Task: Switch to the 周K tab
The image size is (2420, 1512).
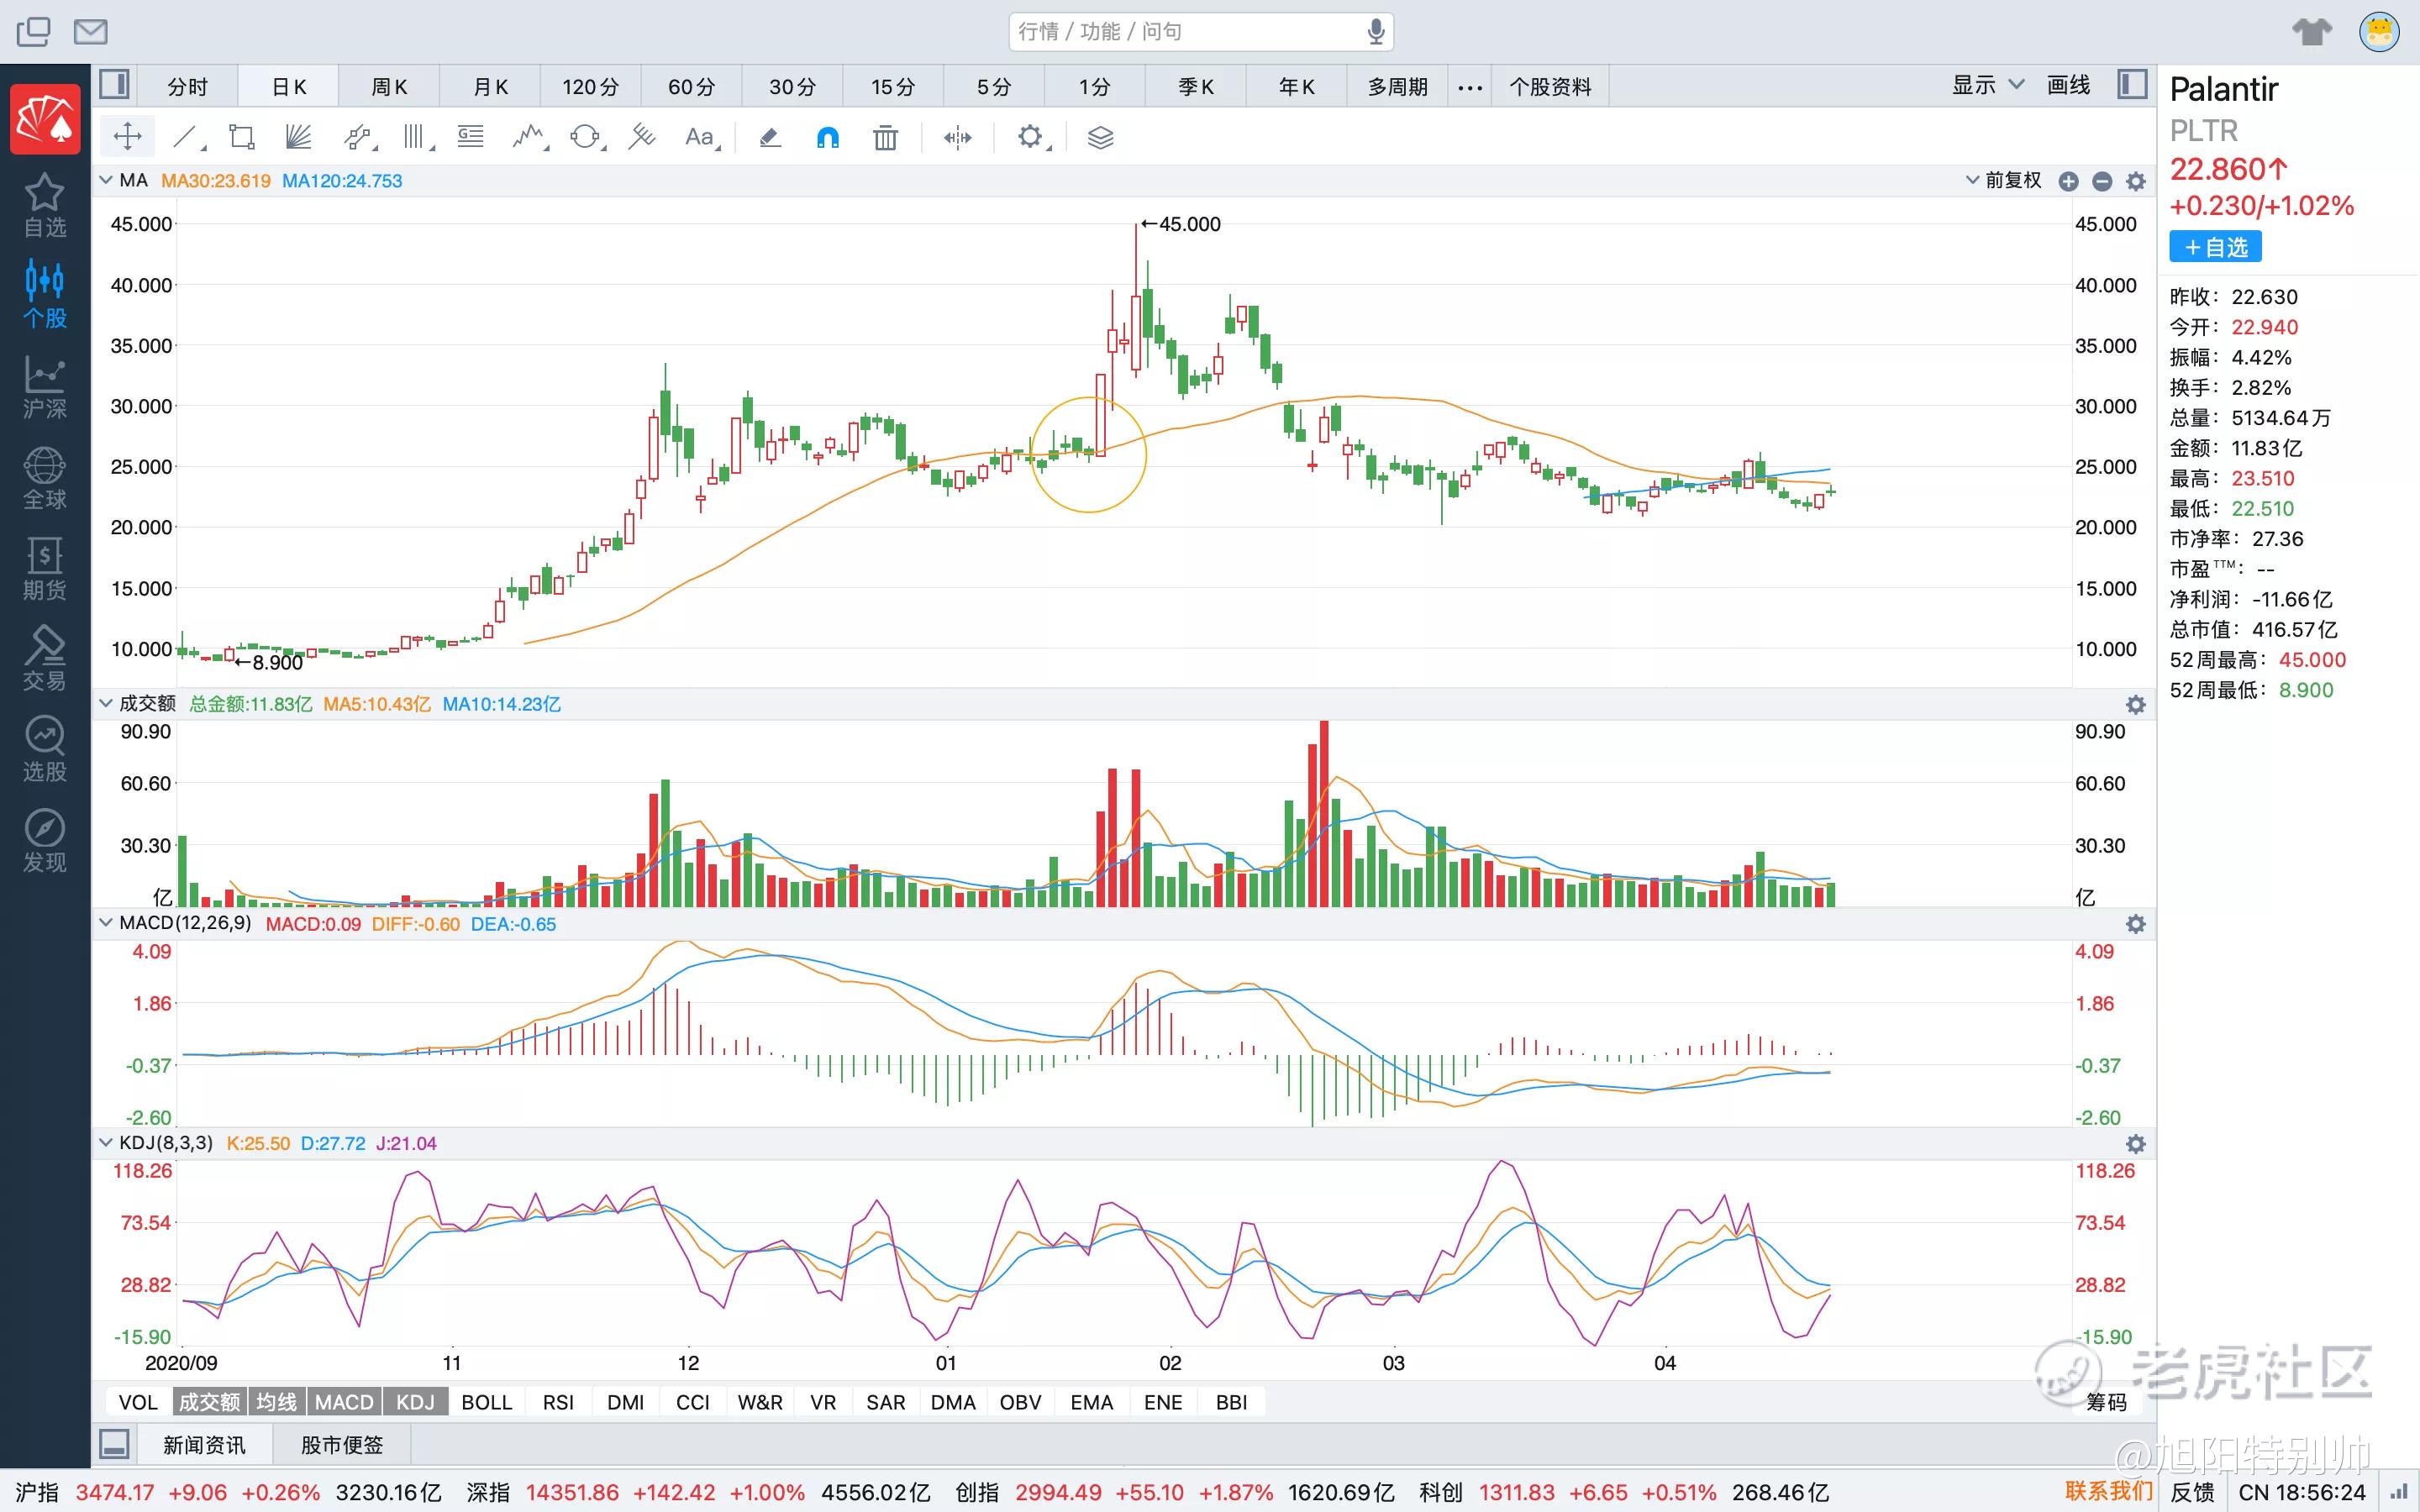Action: [x=389, y=87]
